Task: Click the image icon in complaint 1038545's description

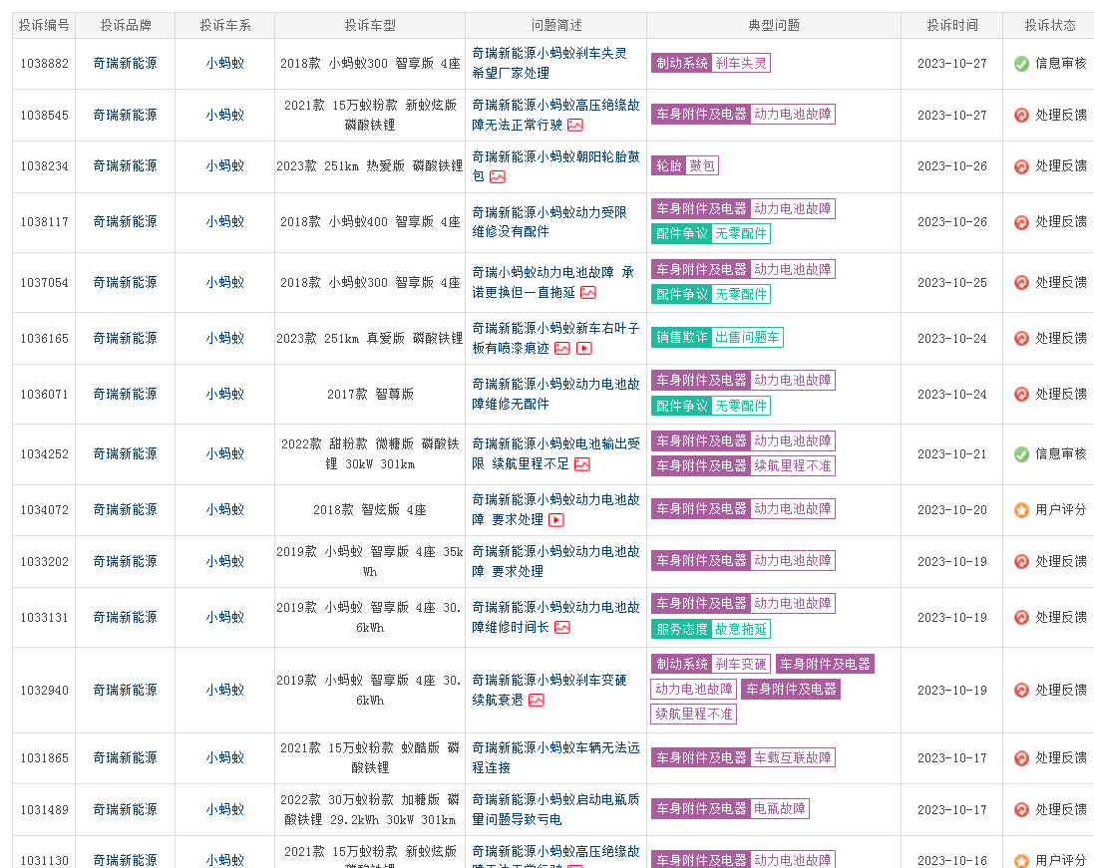Action: point(575,126)
